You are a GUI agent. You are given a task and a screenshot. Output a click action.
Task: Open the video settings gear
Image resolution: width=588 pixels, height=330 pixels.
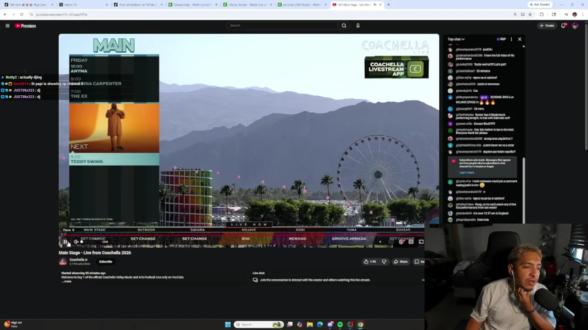[x=401, y=242]
